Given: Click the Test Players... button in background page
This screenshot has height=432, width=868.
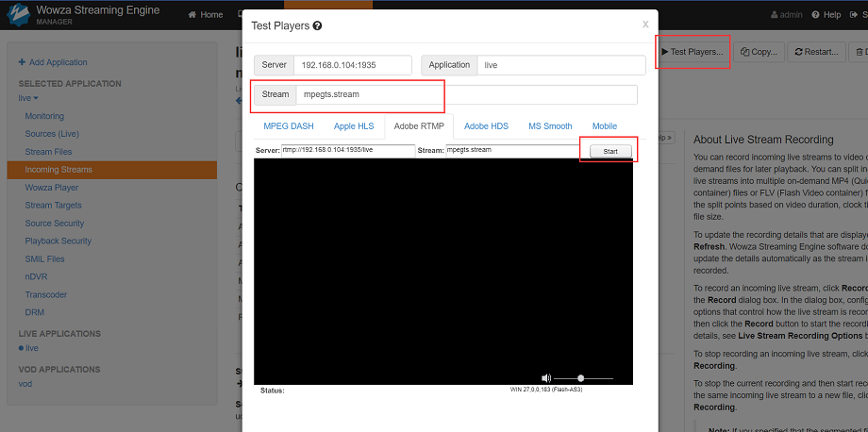Looking at the screenshot, I should tap(693, 52).
